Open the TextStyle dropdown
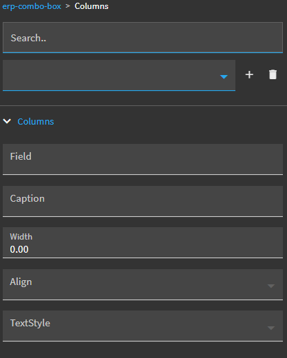Image resolution: width=287 pixels, height=358 pixels. [142, 326]
